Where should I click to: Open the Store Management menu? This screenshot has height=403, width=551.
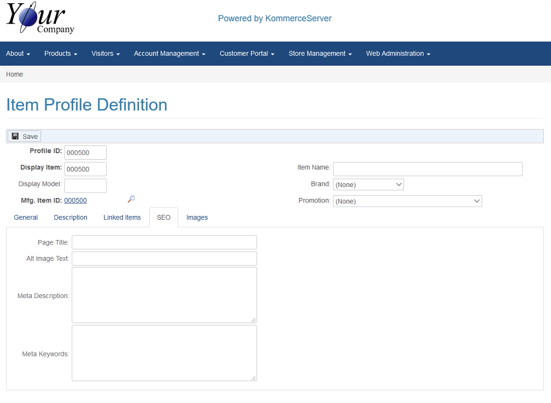coord(320,54)
